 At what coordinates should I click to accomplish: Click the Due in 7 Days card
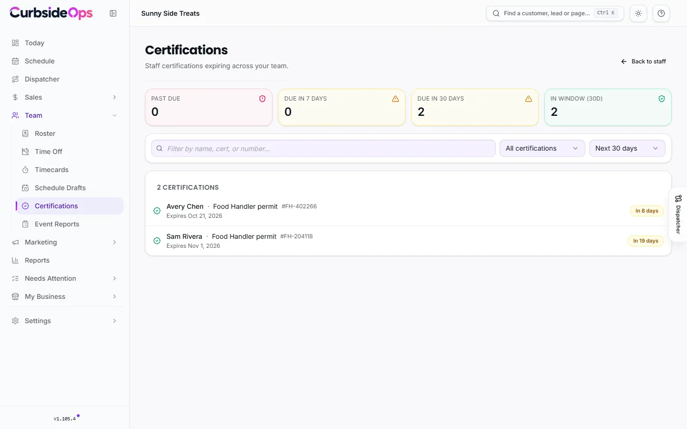coord(342,107)
